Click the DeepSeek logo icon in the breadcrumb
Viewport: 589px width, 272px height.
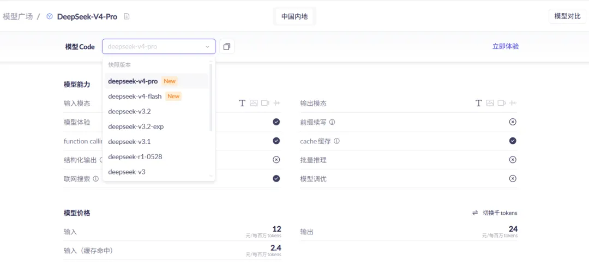click(50, 16)
